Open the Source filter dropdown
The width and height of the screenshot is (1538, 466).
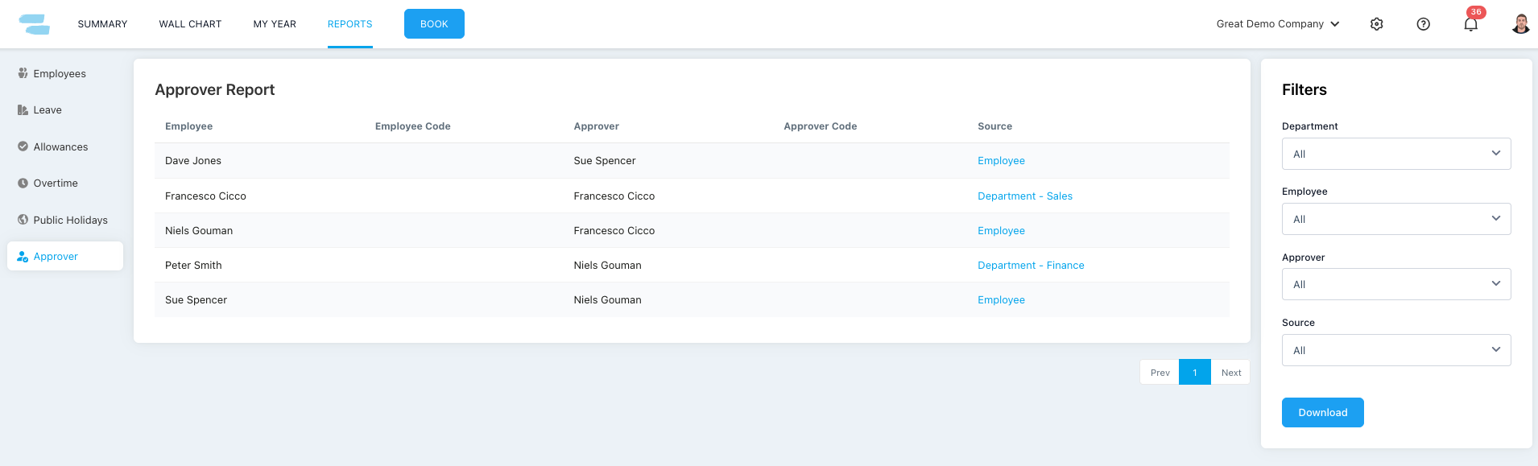(x=1395, y=350)
